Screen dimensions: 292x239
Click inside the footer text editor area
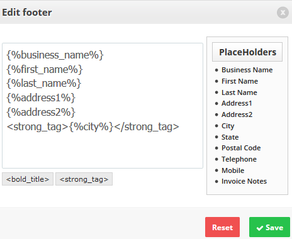pos(103,106)
